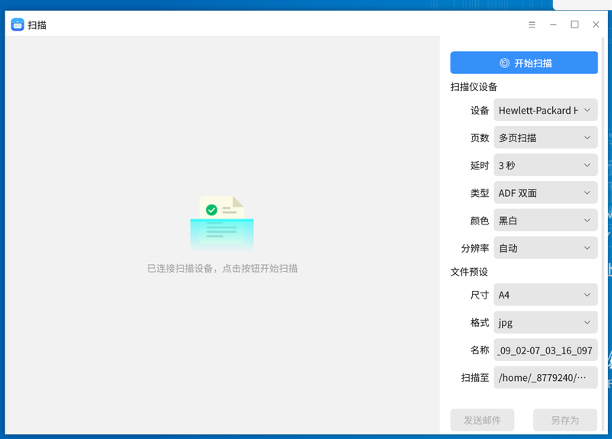Expand the resolution (分辨率) 自动 dropdown

point(545,248)
